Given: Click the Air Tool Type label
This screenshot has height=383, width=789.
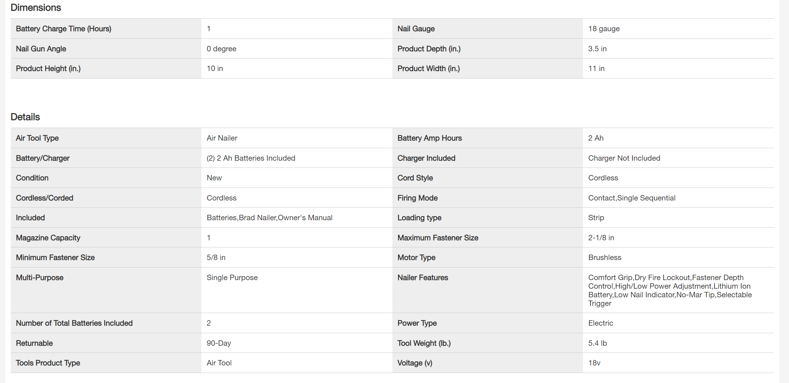Looking at the screenshot, I should (x=37, y=138).
